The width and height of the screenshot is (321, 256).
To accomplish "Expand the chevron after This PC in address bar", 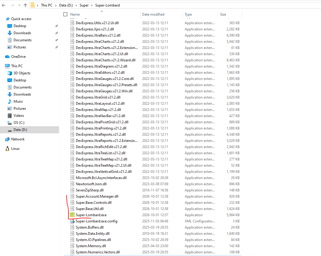I will pyautogui.click(x=56, y=5).
